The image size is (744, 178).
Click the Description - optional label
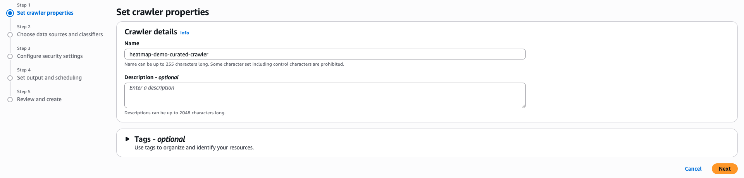click(x=152, y=77)
